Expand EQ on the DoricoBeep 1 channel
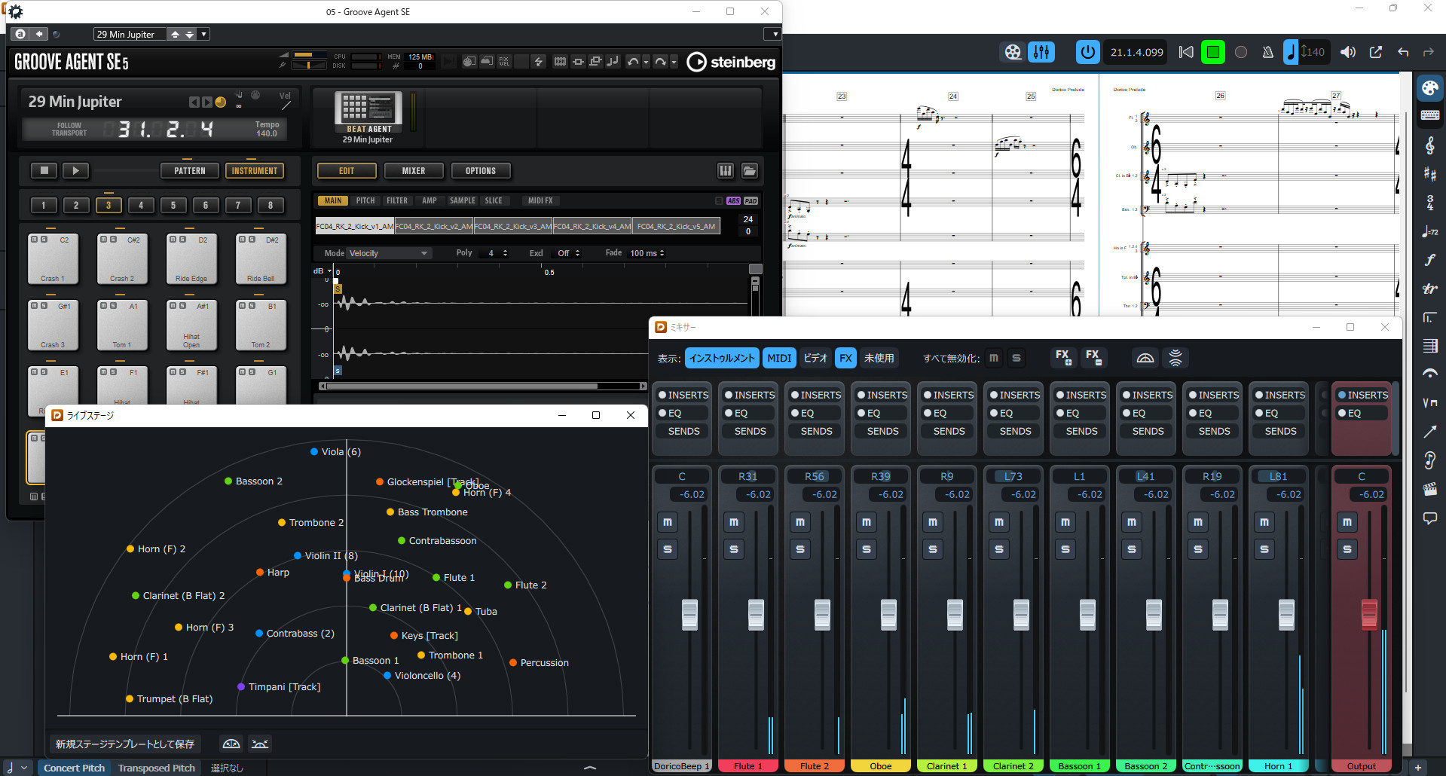 682,413
